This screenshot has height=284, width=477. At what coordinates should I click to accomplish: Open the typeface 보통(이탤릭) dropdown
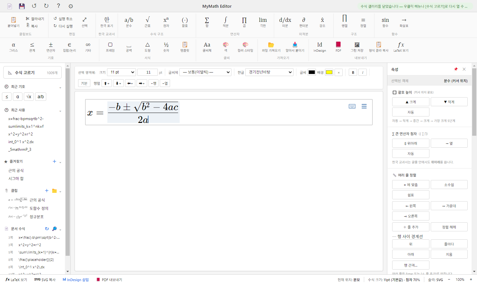pyautogui.click(x=205, y=72)
